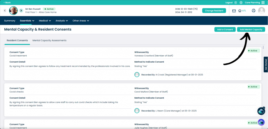Open the Get Started side panel
The height and width of the screenshot is (129, 268).
tap(266, 64)
